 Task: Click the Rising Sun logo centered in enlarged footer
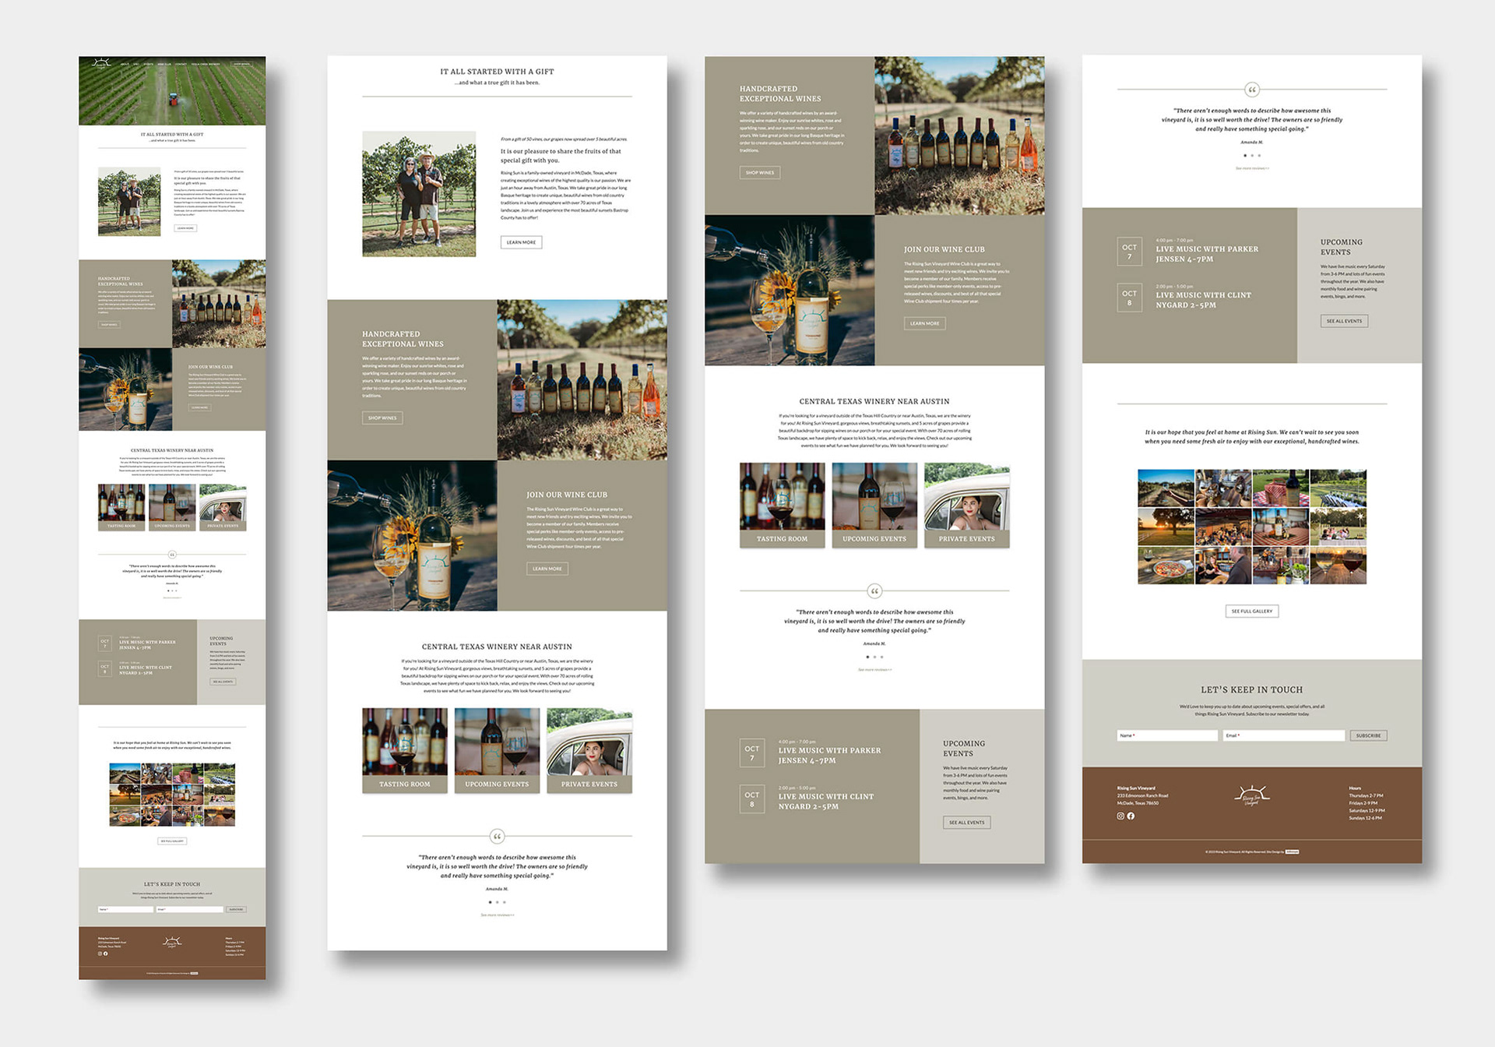(1251, 795)
